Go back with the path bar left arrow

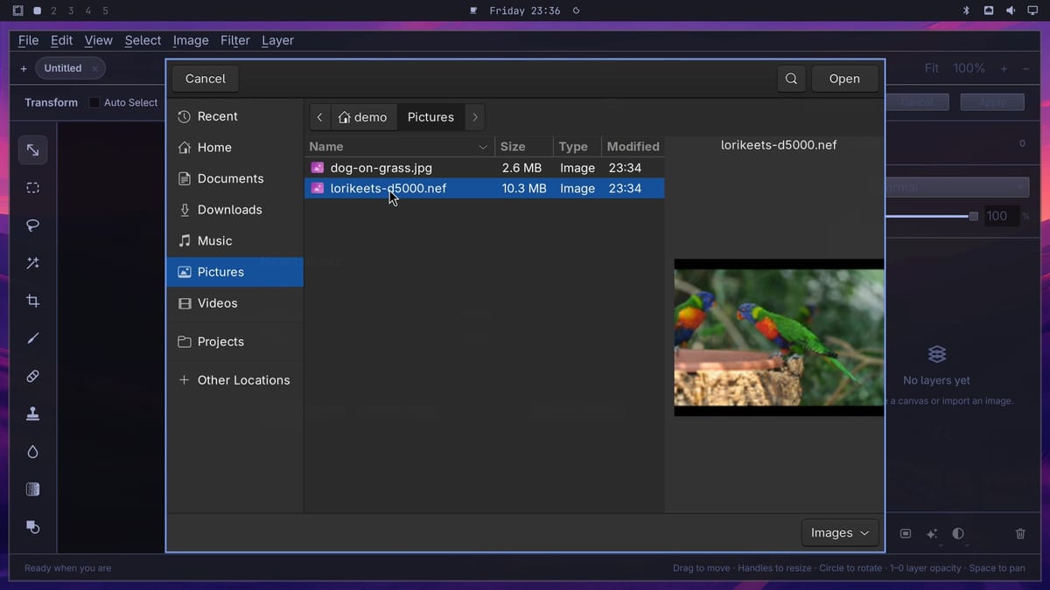click(x=320, y=117)
